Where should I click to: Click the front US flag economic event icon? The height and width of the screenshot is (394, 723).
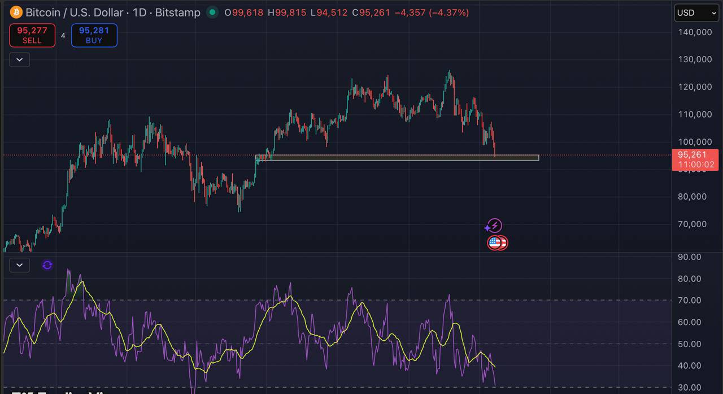point(494,243)
